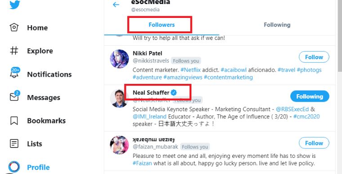Viewport: 342px width, 174px height.
Task: Click the vertical scrollbar on the right
Action: 340,36
